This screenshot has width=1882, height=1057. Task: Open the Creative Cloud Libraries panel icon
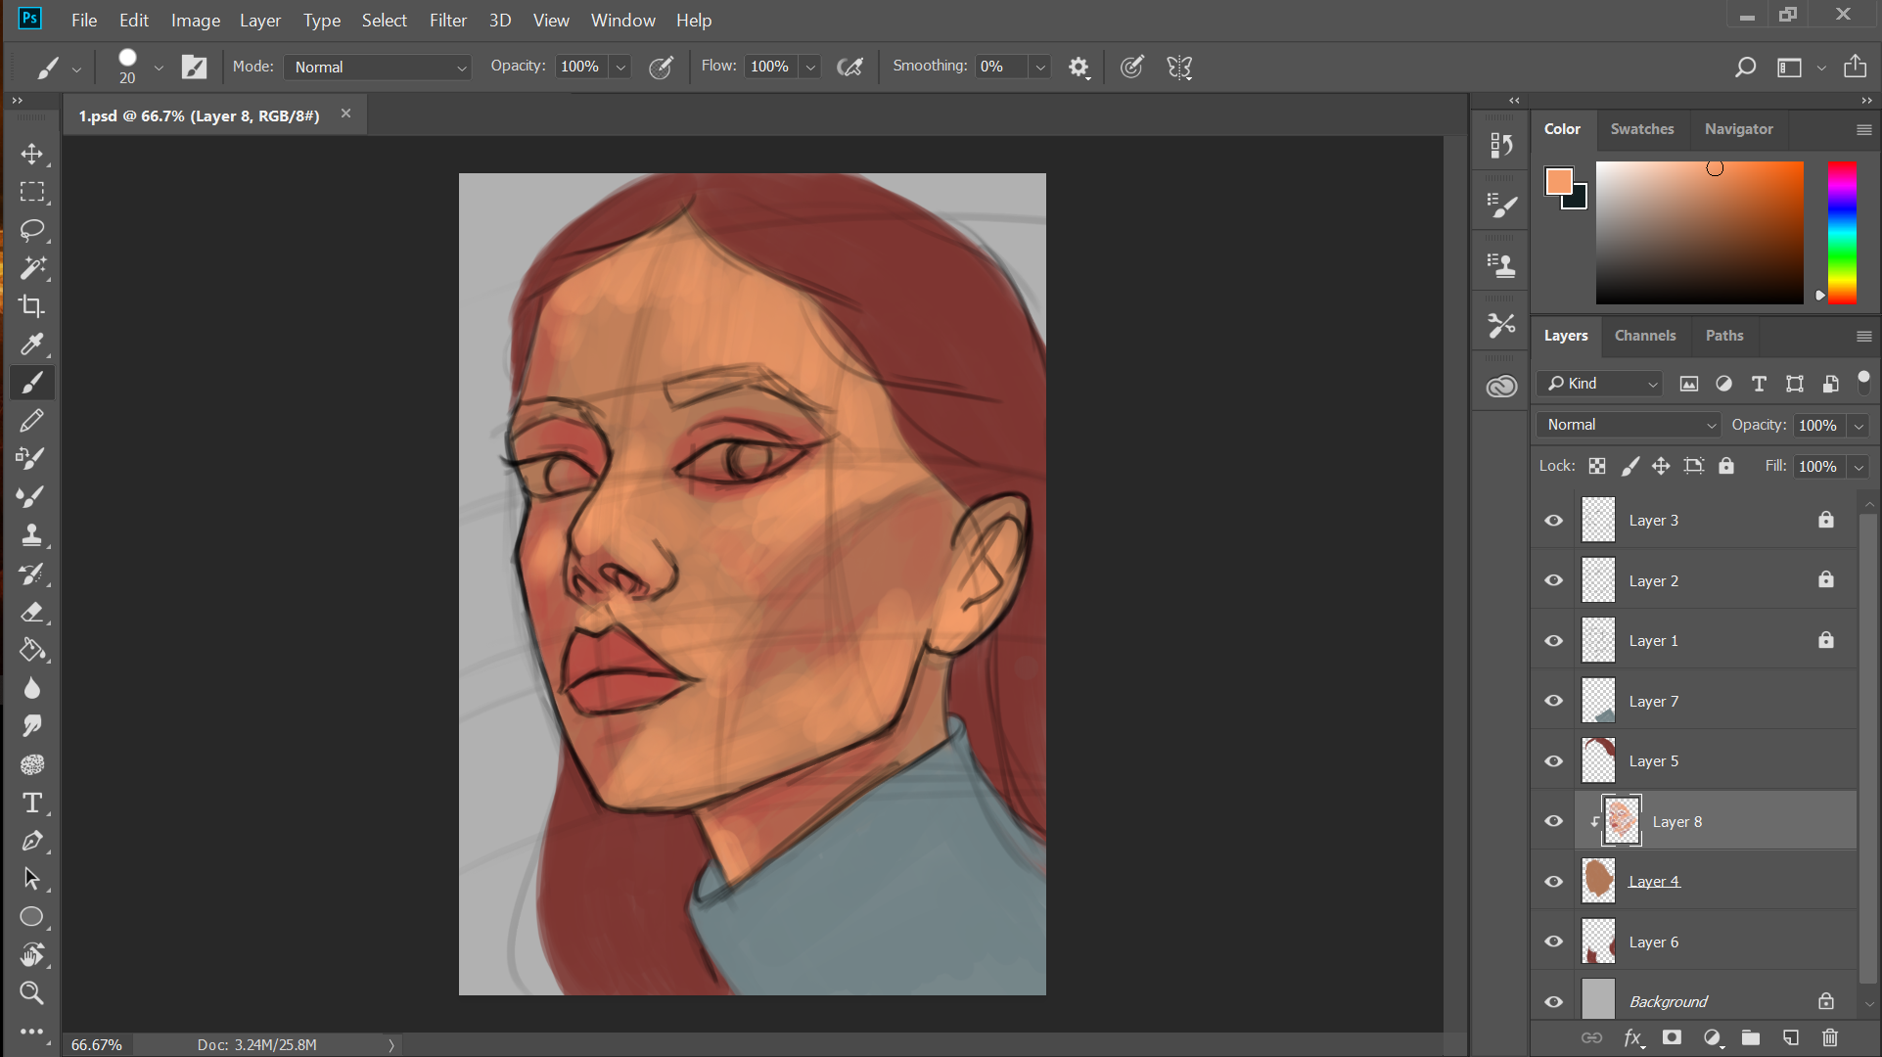1501,387
